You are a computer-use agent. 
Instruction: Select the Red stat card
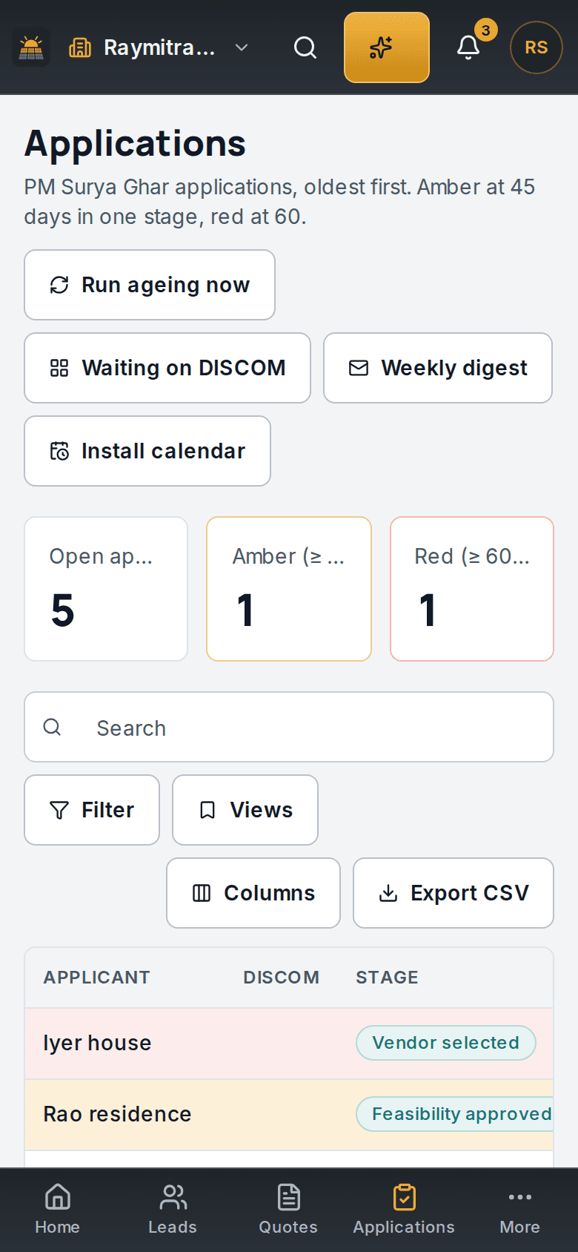[x=472, y=589]
